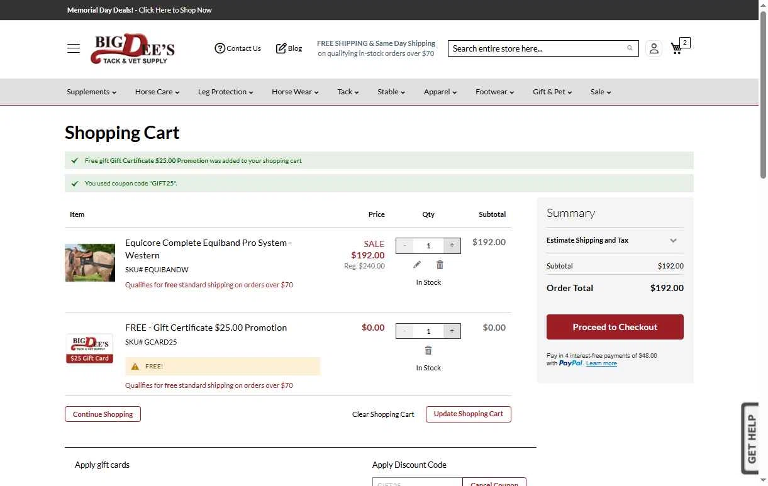The height and width of the screenshot is (486, 768).
Task: Expand Estimate Shipping and Tax section
Action: (615, 240)
